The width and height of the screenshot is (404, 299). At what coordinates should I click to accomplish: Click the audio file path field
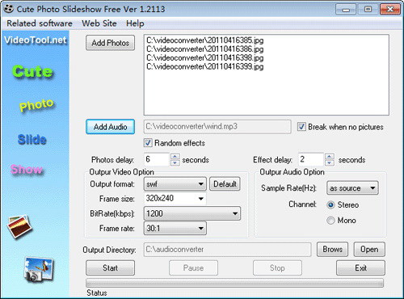(217, 127)
